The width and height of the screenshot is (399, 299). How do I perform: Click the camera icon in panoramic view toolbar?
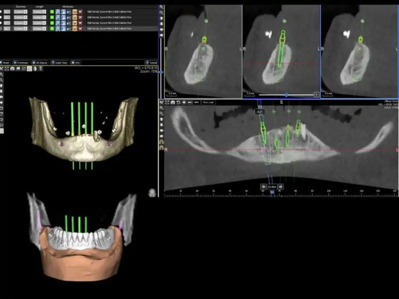[173, 102]
